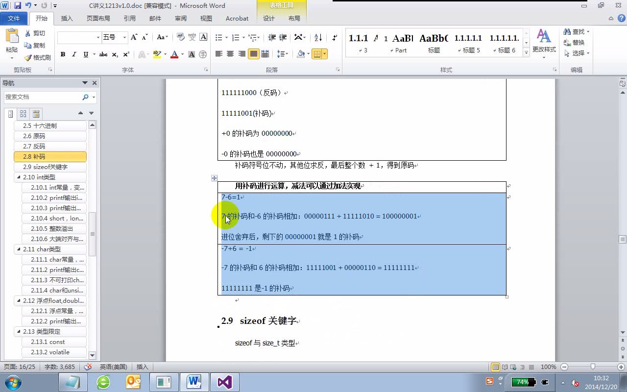
Task: Toggle justified alignment (highlighted)
Action: (253, 54)
